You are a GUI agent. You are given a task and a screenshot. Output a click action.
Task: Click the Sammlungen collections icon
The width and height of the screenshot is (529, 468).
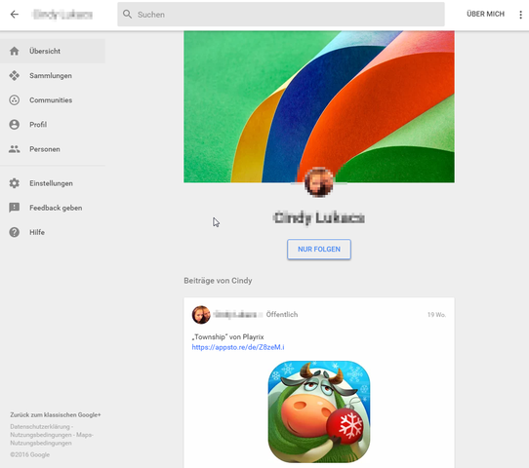coord(15,75)
